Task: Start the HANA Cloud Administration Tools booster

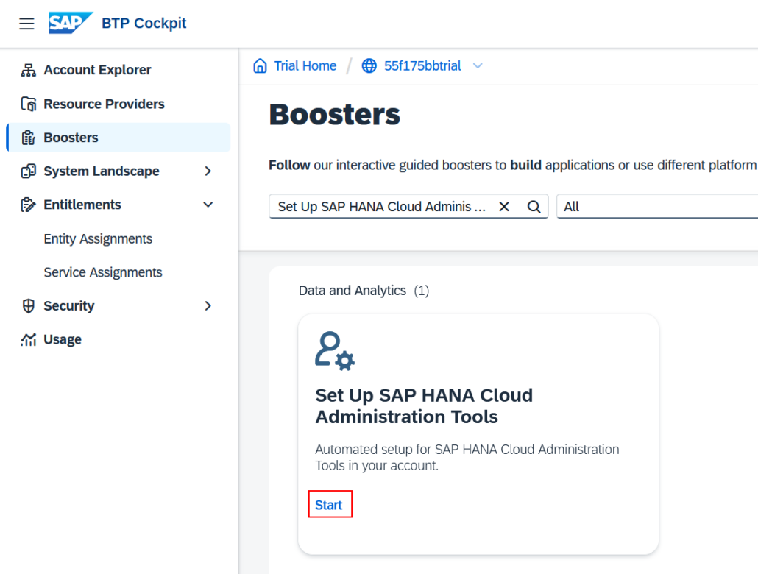Action: (329, 505)
